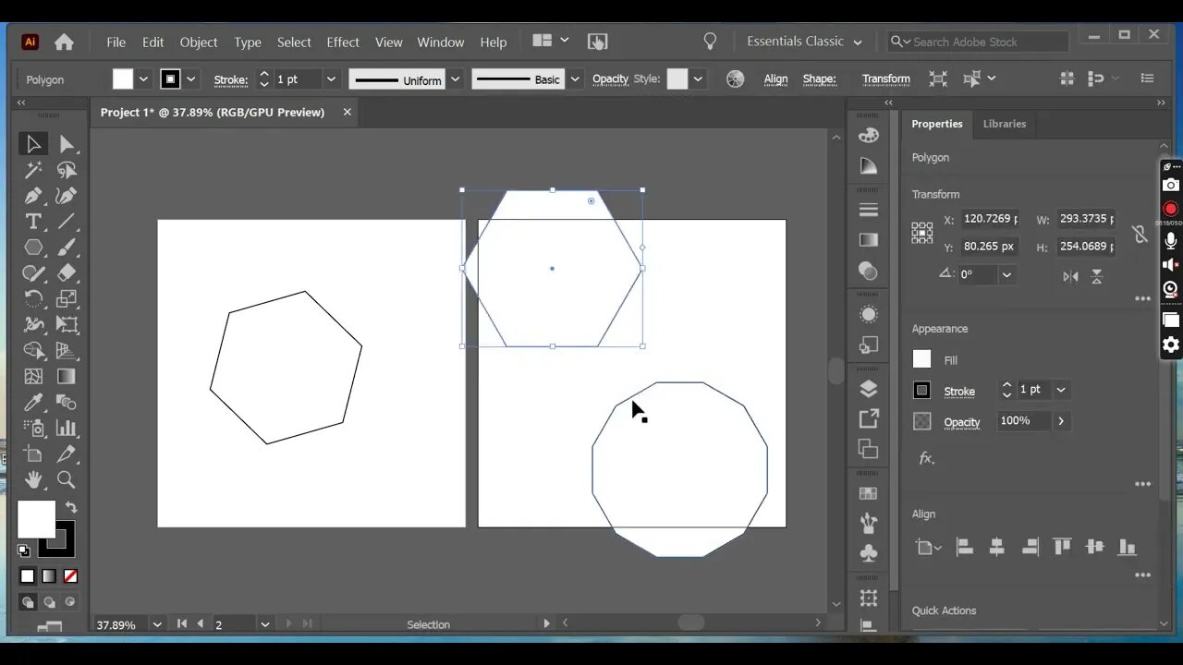Switch paint mode to Gradient
This screenshot has height=665, width=1183.
click(49, 576)
